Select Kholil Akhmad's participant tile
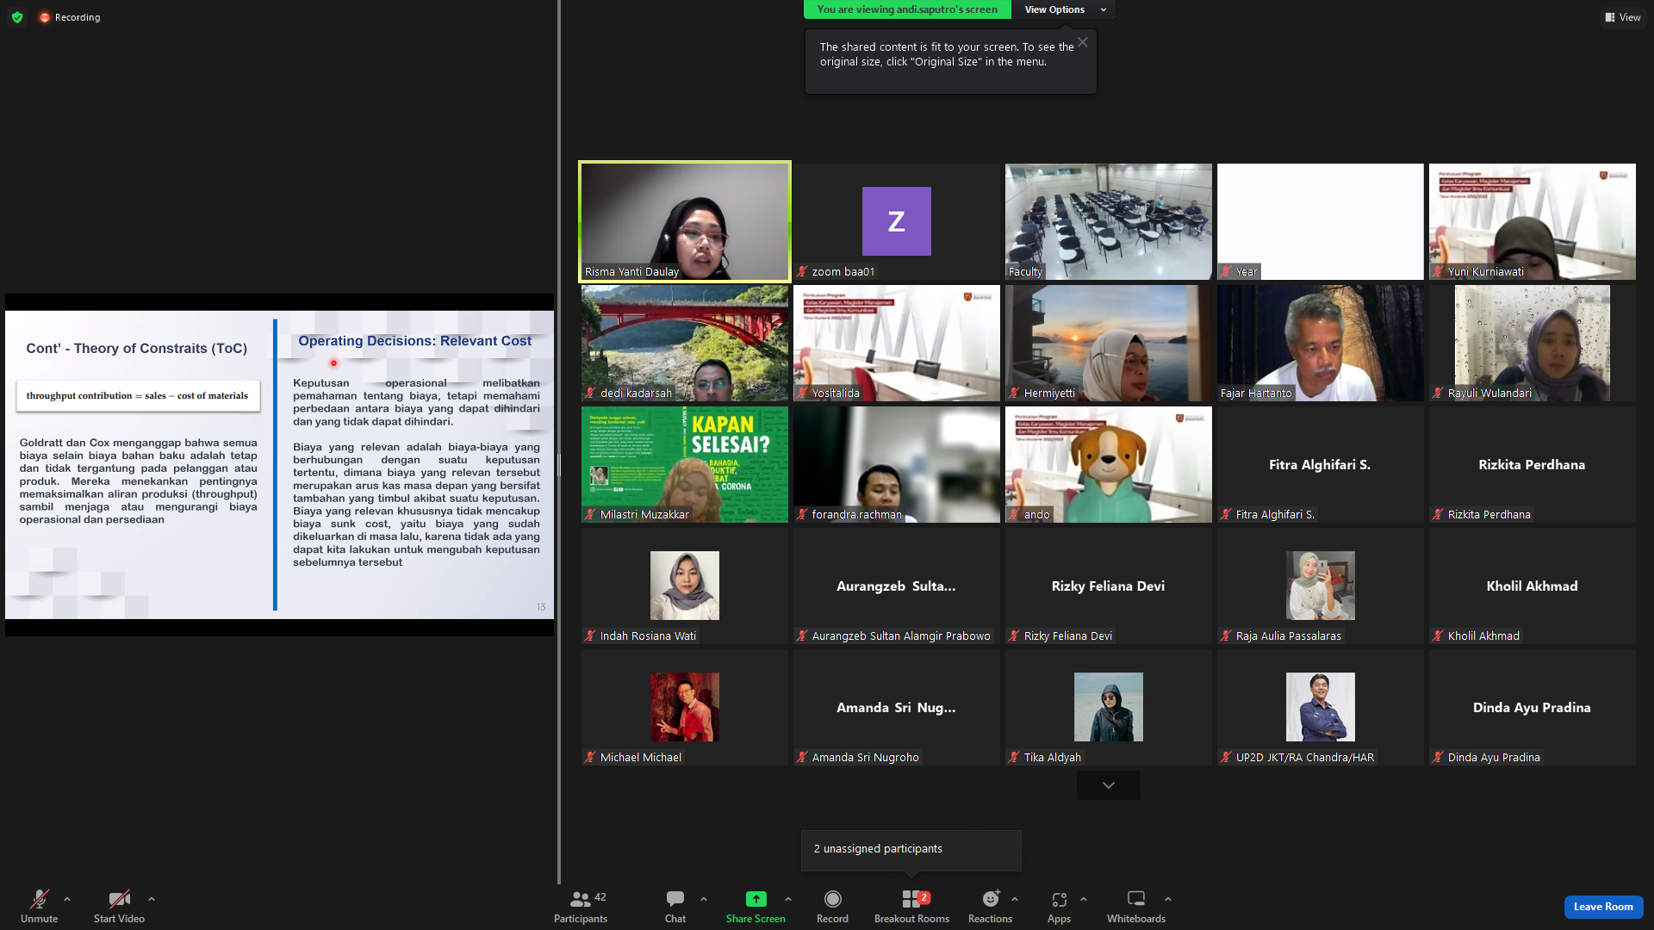The height and width of the screenshot is (930, 1654). click(x=1533, y=586)
